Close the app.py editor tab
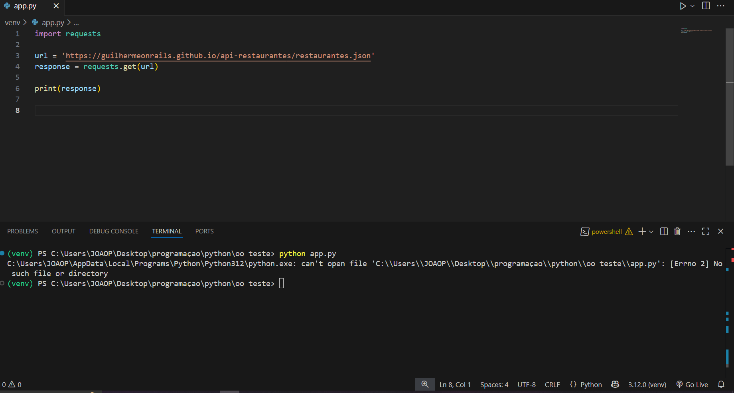734x393 pixels. click(x=56, y=6)
